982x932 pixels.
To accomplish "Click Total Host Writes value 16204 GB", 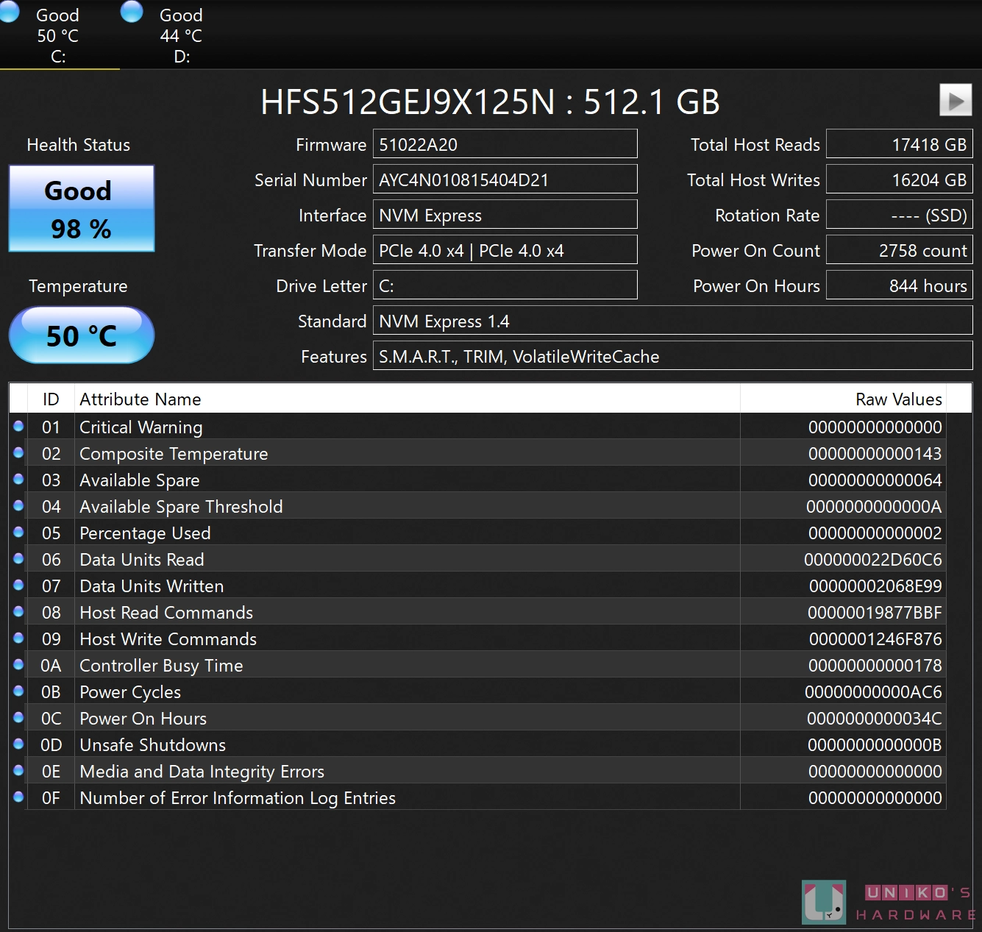I will point(899,179).
